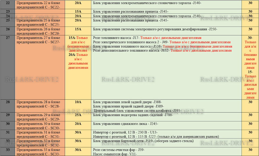The width and height of the screenshot is (259, 156).
Task: Click "Насос омывателя фар -V11-" line
Action: pos(115,154)
